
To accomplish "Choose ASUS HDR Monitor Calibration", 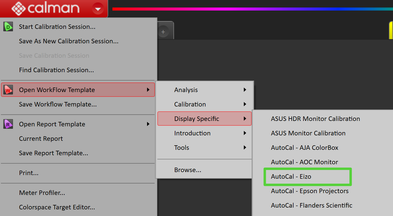I will pyautogui.click(x=315, y=119).
